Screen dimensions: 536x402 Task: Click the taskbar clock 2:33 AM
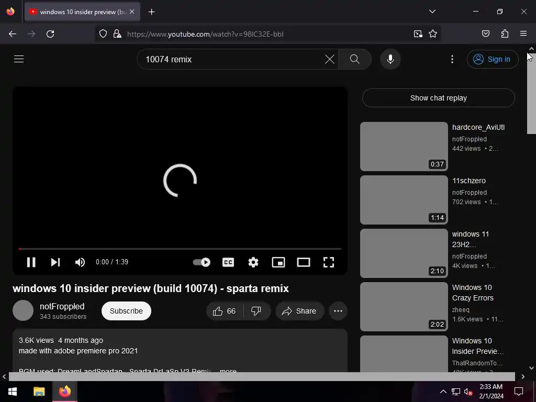click(491, 391)
